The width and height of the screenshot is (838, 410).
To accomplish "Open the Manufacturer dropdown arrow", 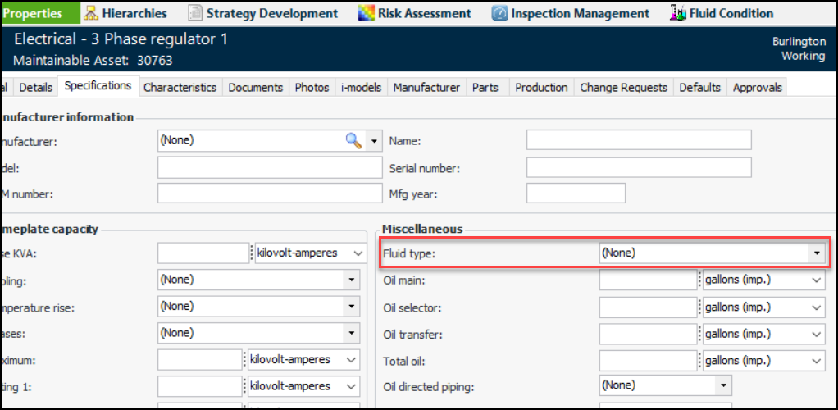I will tap(375, 140).
